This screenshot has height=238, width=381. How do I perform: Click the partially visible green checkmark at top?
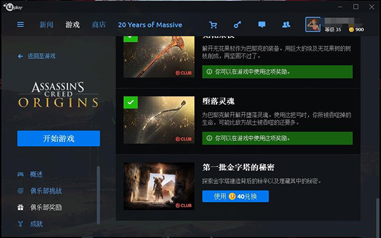(x=130, y=39)
